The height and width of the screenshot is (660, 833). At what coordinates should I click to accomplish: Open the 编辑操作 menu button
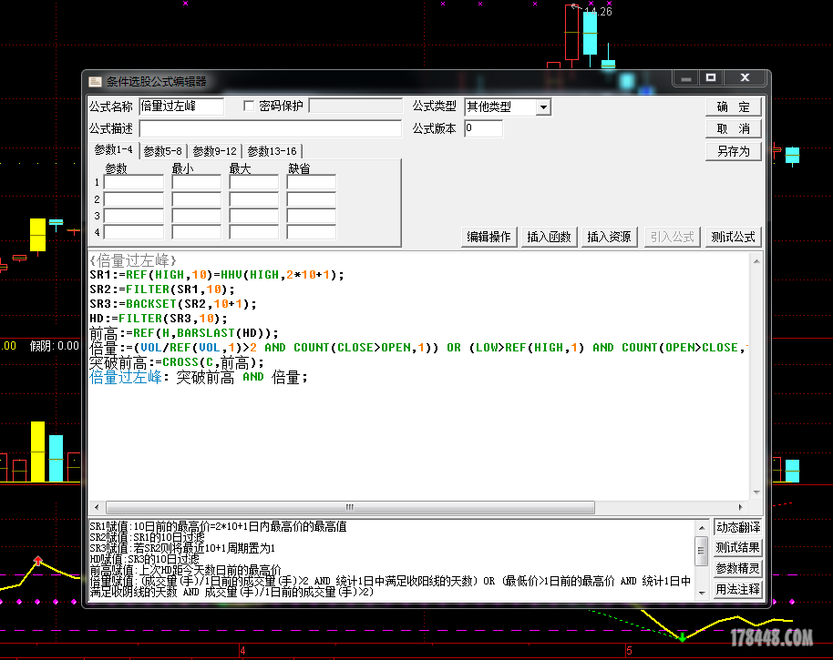488,237
